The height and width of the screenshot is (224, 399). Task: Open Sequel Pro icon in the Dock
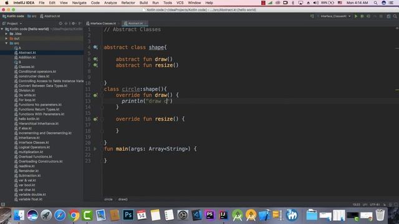pos(278,215)
